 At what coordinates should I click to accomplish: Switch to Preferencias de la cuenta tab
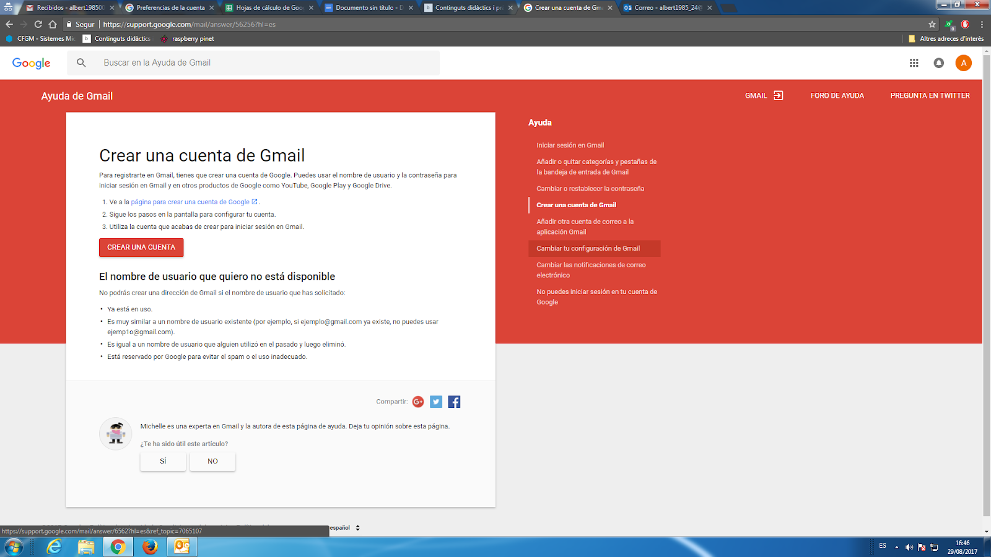click(x=168, y=7)
